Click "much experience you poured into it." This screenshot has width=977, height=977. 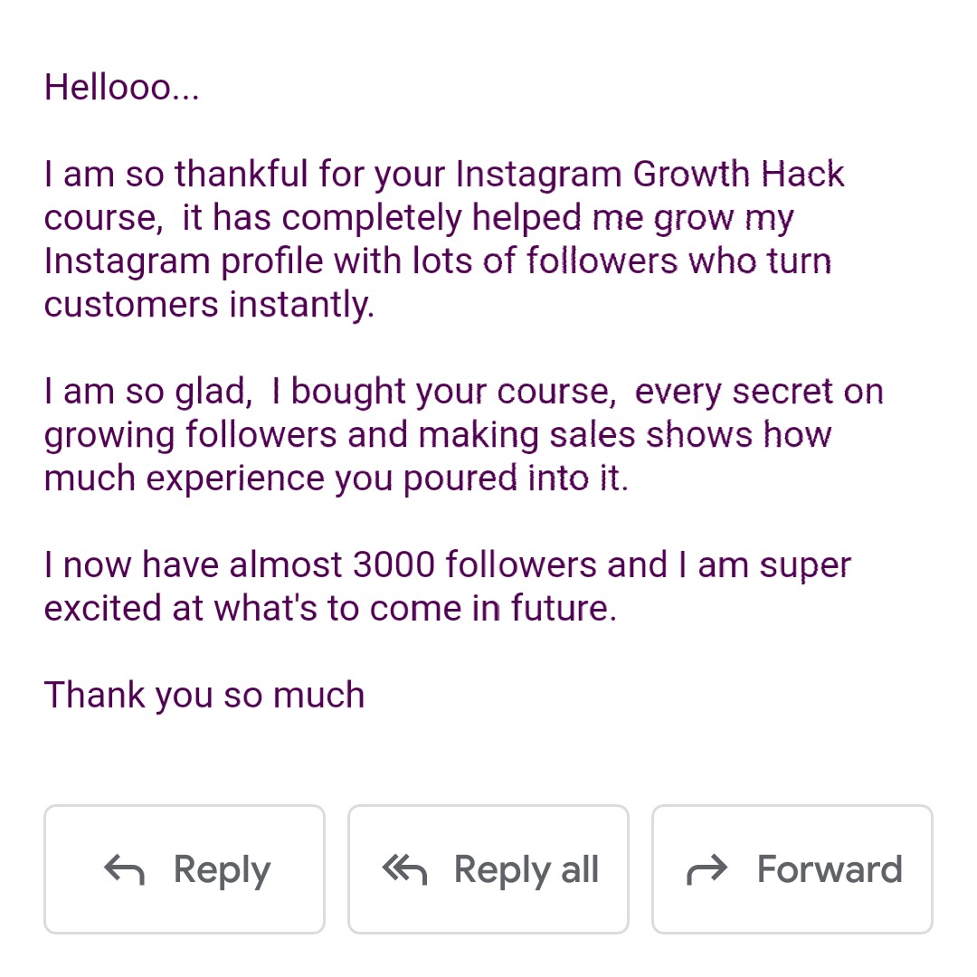(x=336, y=479)
